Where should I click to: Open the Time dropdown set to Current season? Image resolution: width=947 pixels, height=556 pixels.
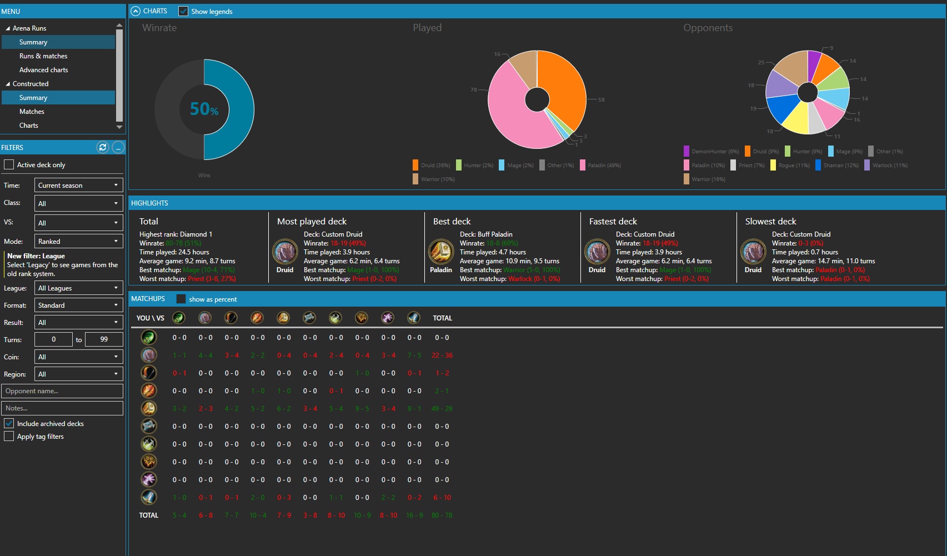click(x=79, y=185)
